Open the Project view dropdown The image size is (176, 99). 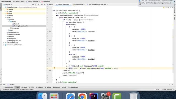coord(12,5)
